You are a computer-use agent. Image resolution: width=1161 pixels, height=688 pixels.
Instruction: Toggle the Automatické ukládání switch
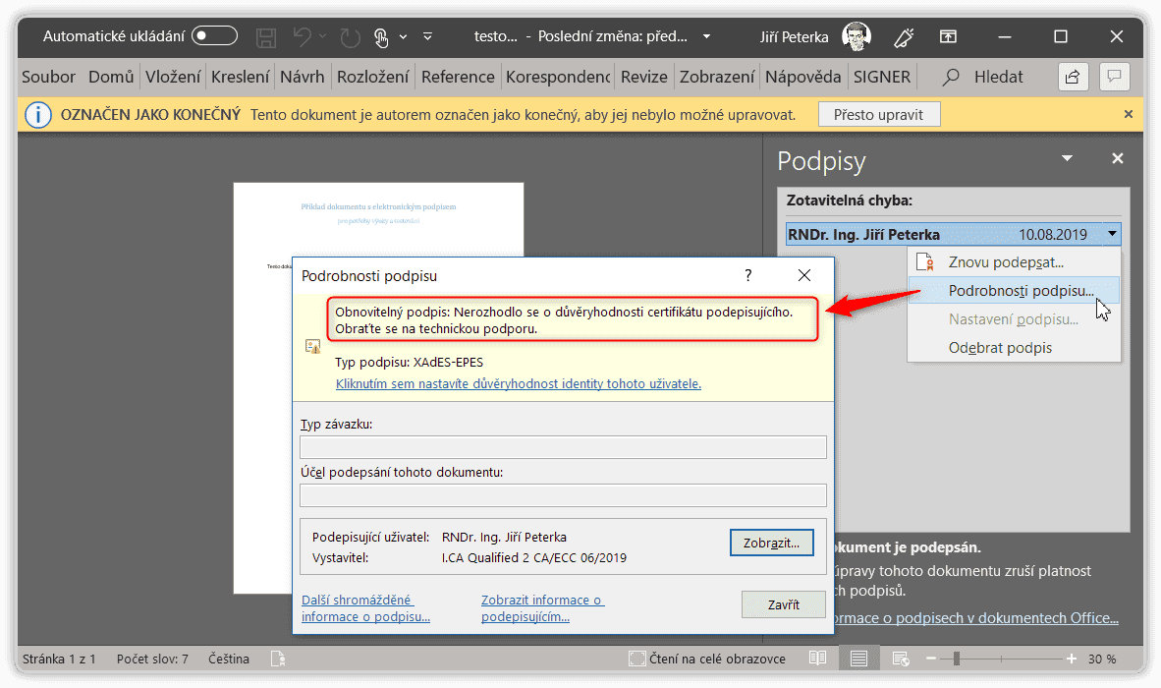pyautogui.click(x=214, y=35)
